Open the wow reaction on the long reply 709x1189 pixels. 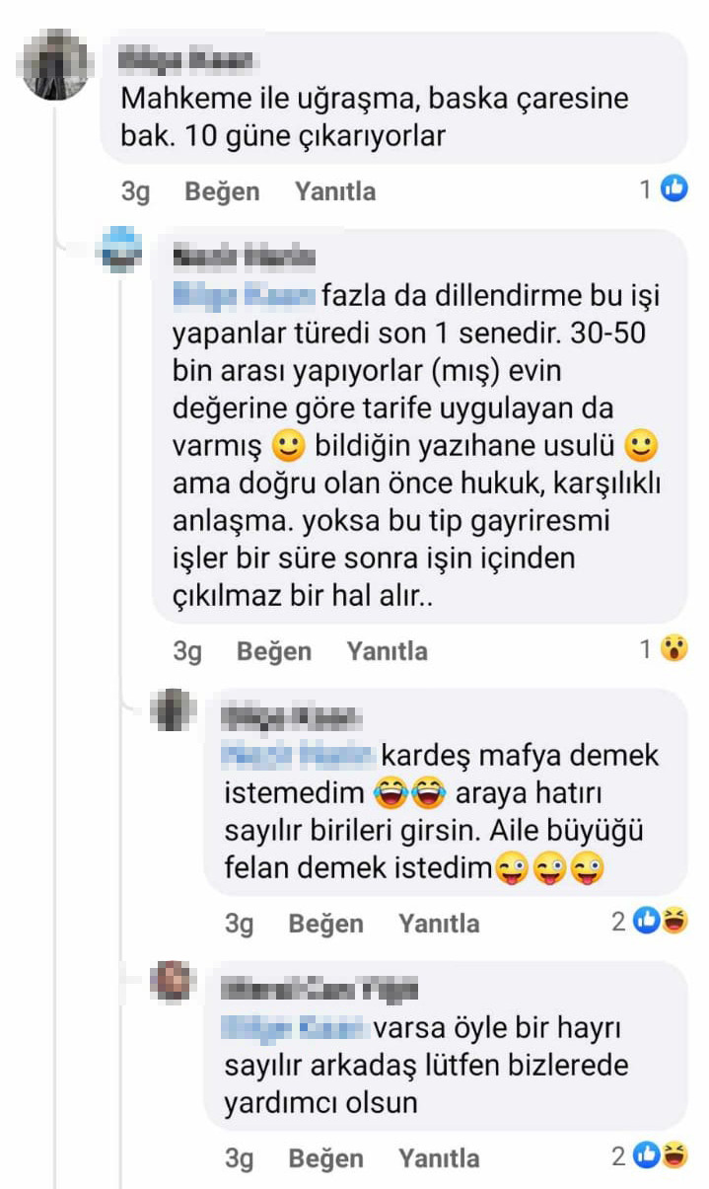[x=674, y=649]
